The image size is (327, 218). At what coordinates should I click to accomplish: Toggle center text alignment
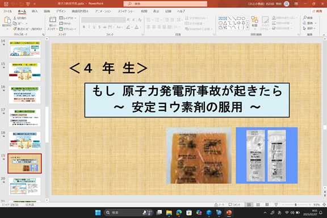[x=154, y=27]
